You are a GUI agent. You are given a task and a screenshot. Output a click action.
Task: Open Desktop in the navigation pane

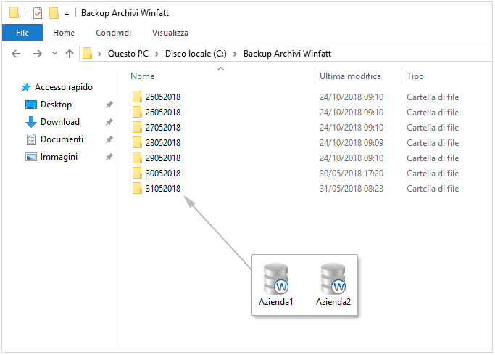point(57,105)
